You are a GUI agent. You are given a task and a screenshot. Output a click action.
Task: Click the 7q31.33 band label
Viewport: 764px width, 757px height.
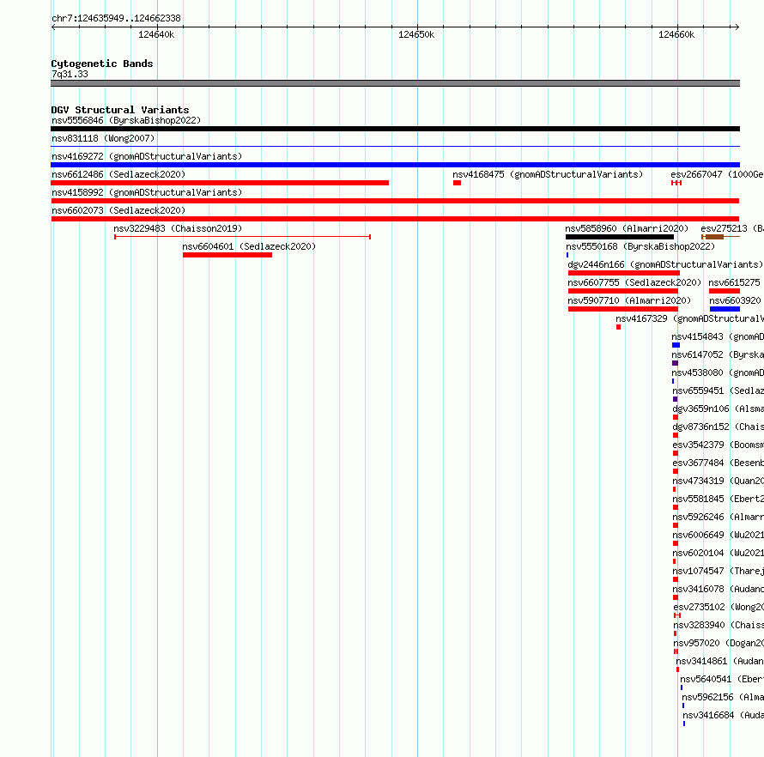click(x=70, y=74)
